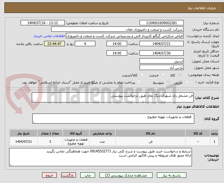224x183 pixels.
Task: Select the کالا/خدمت radio button
Action: pyautogui.click(x=142, y=75)
